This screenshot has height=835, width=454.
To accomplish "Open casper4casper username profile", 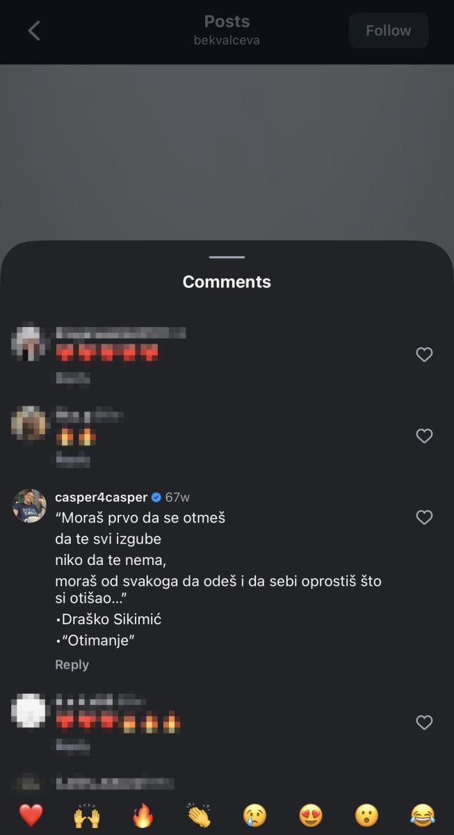I will tap(101, 497).
